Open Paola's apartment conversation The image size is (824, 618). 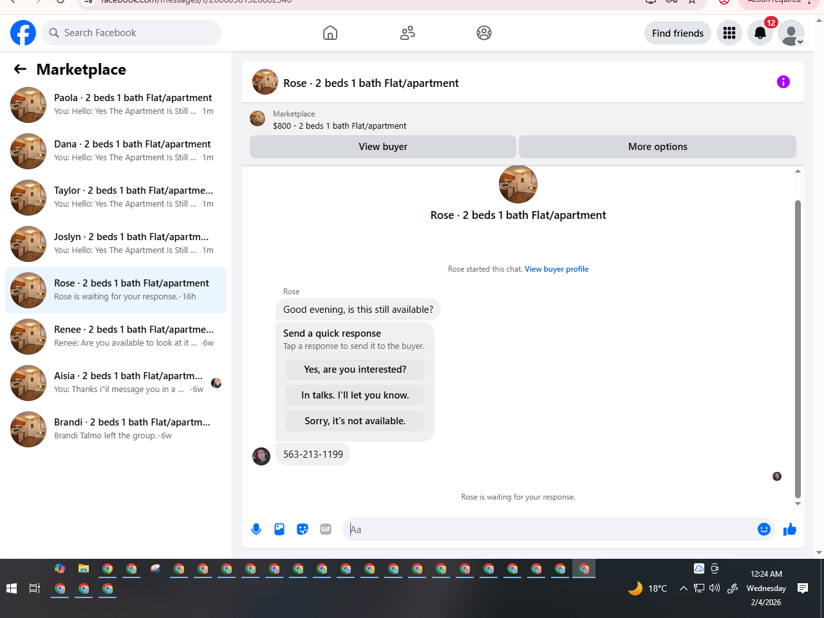[x=116, y=105]
